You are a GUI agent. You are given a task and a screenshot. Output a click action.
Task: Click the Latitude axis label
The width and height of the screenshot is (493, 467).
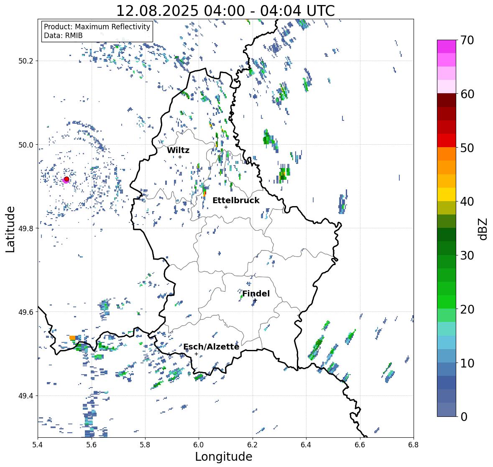(10, 229)
